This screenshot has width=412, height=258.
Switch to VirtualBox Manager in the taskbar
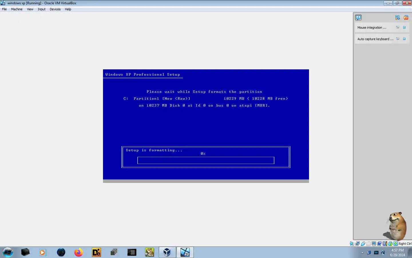pyautogui.click(x=167, y=252)
